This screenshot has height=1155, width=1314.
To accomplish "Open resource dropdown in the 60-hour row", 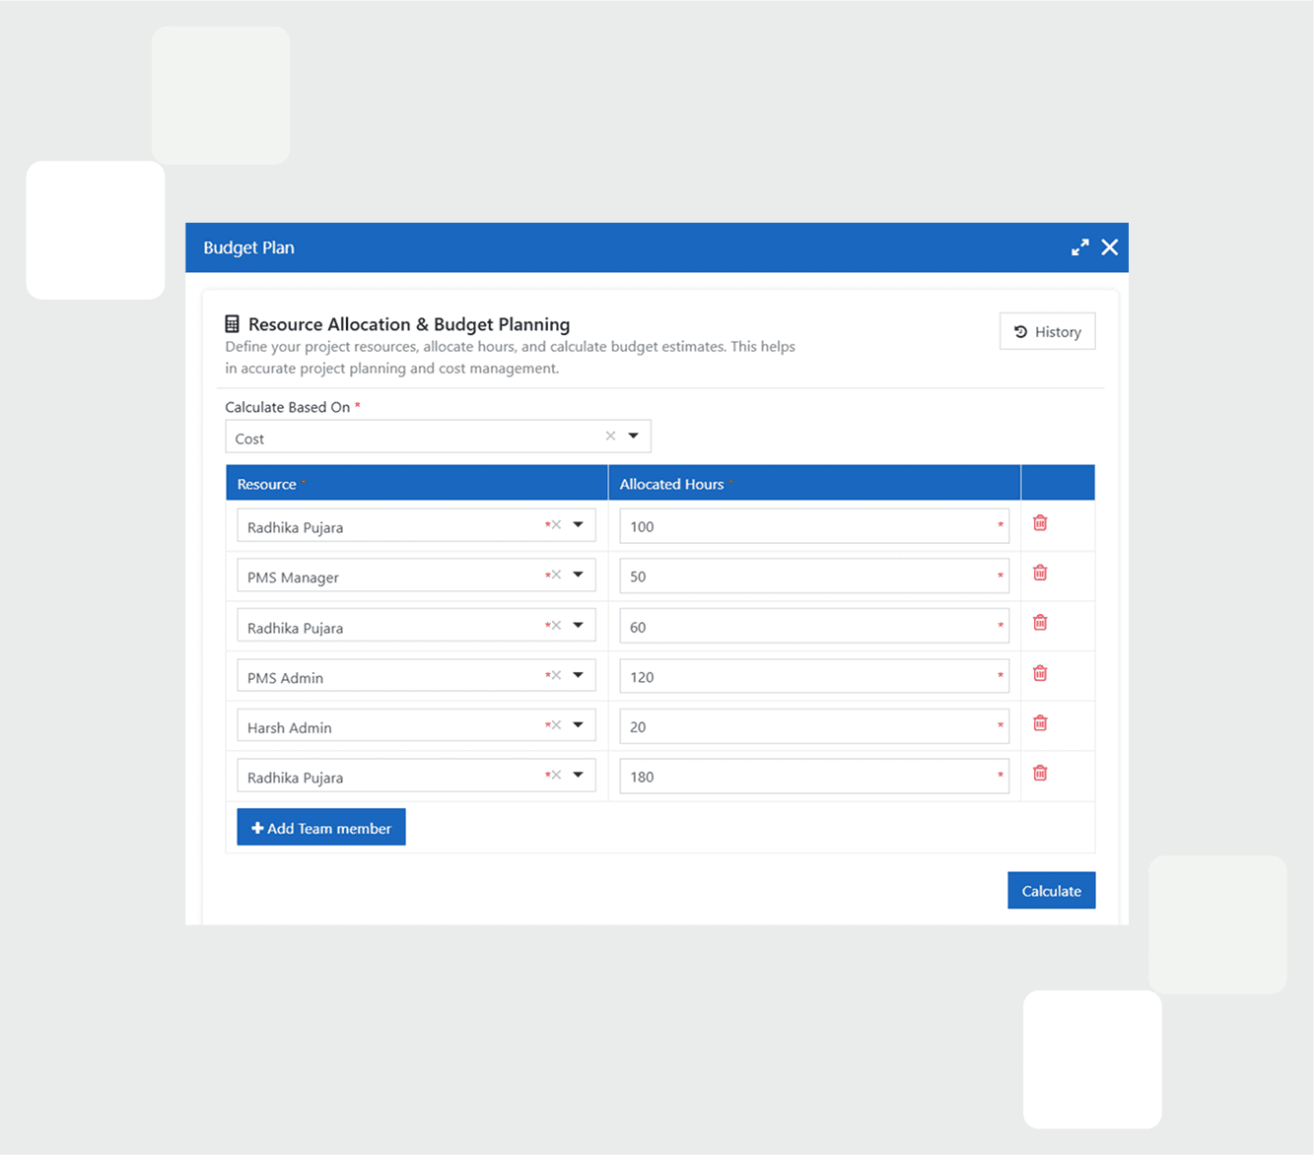I will click(x=579, y=625).
